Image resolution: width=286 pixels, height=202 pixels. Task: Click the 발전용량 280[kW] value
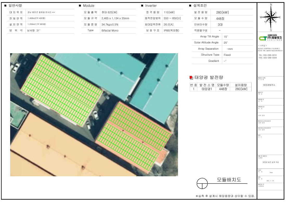(223, 12)
